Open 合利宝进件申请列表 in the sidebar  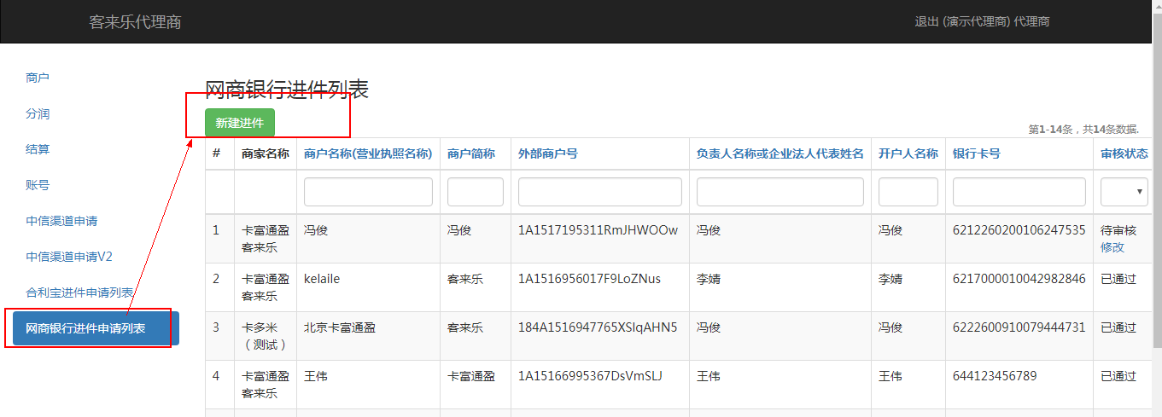pos(79,292)
